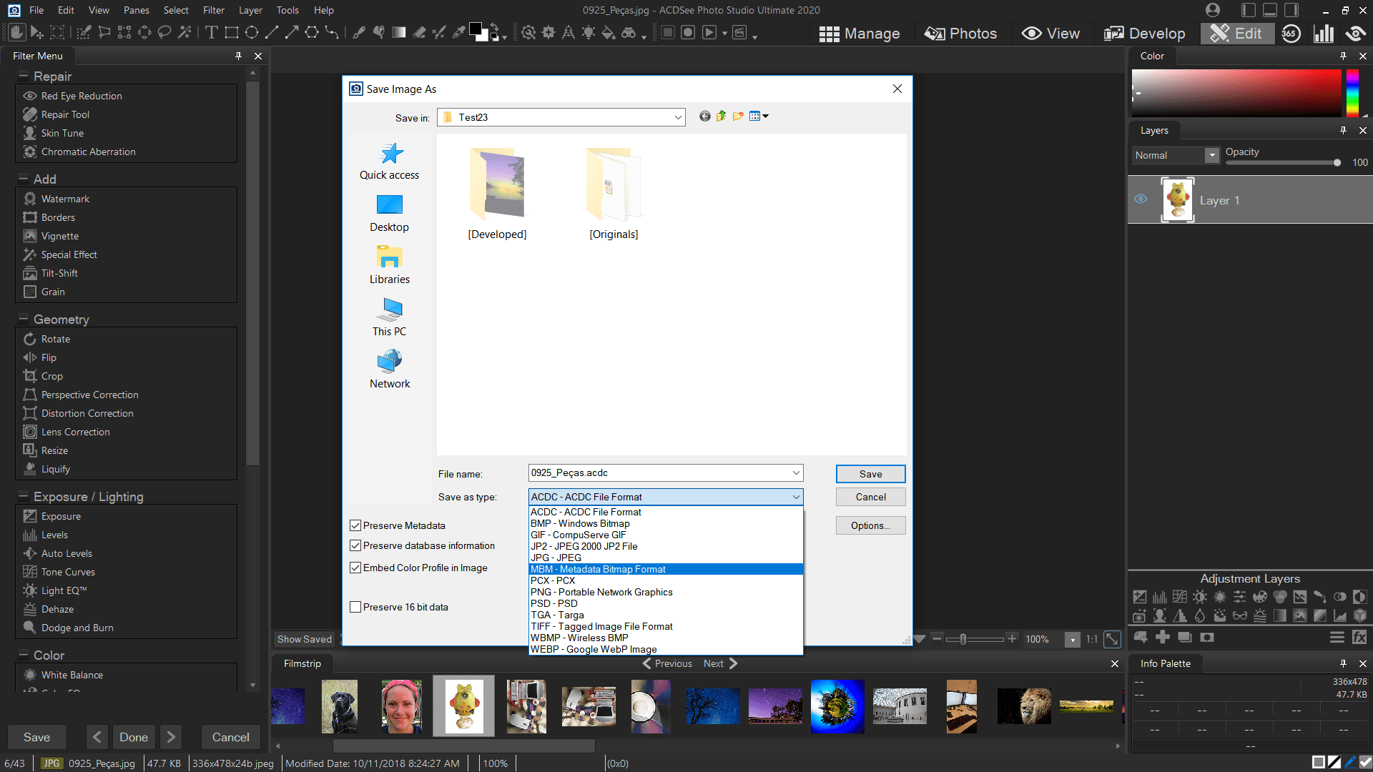Image resolution: width=1373 pixels, height=772 pixels.
Task: Go up one folder level icon
Action: [722, 117]
